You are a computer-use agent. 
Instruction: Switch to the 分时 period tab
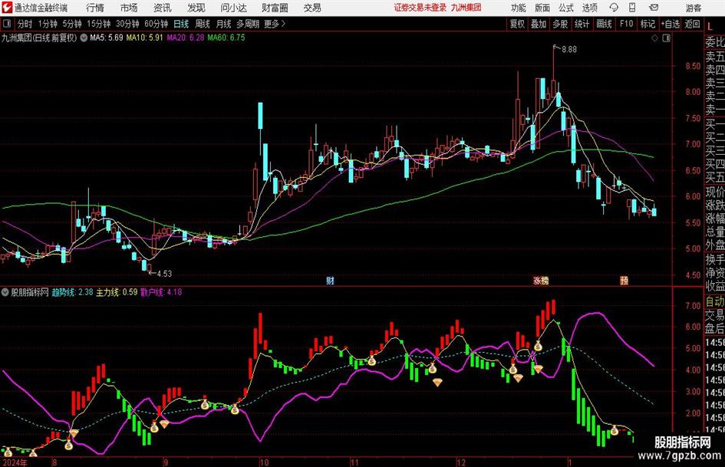coord(25,24)
